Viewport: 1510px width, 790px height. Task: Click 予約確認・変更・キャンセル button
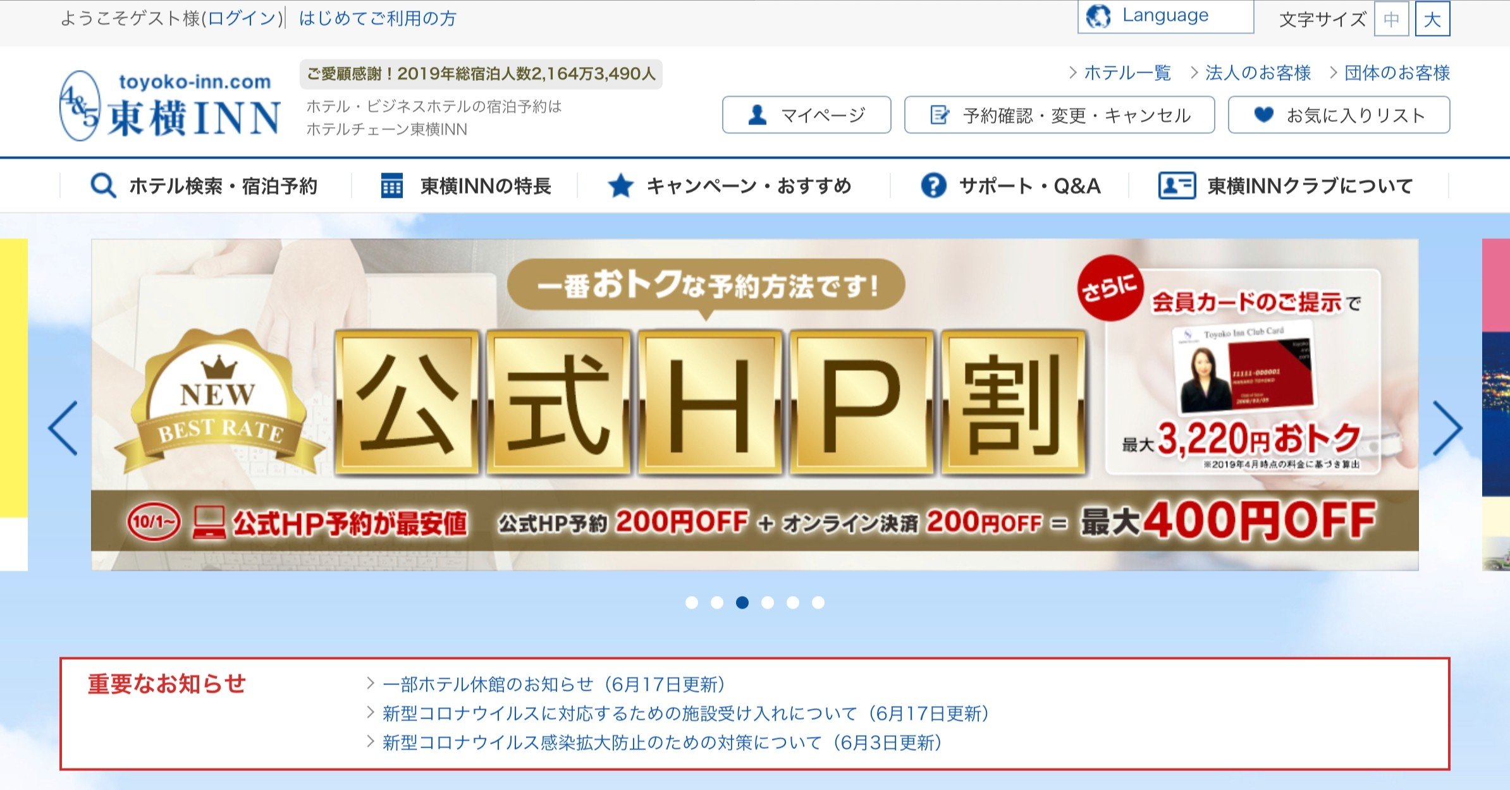[1059, 114]
